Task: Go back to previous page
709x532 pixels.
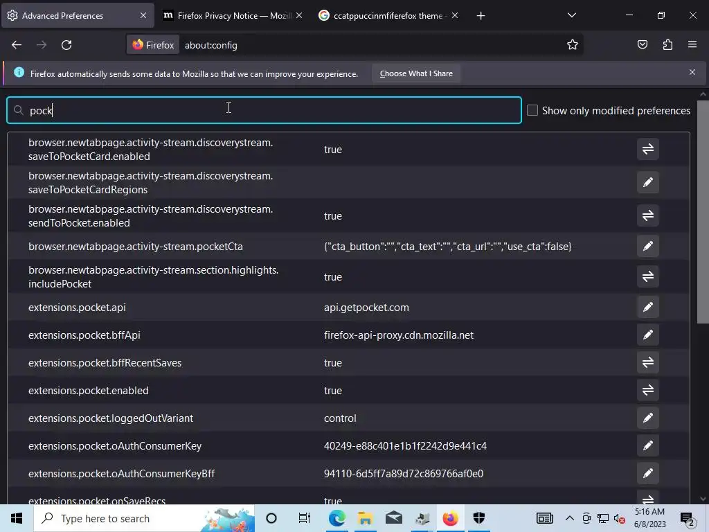Action: tap(17, 45)
